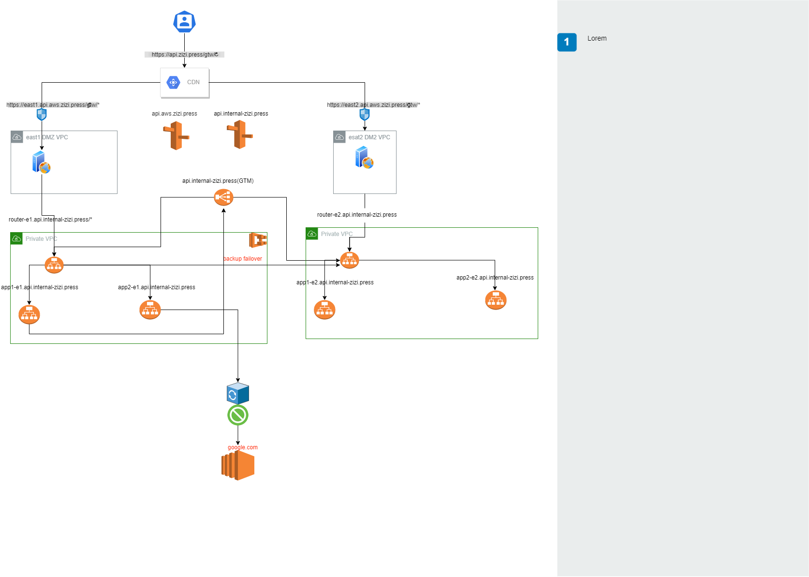Click the CDN text label
809x577 pixels.
click(x=193, y=82)
